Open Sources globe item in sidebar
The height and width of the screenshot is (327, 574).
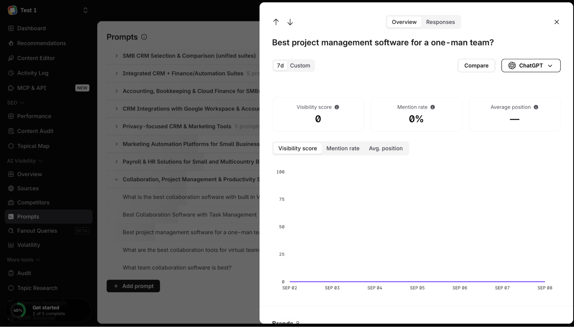[x=48, y=188]
